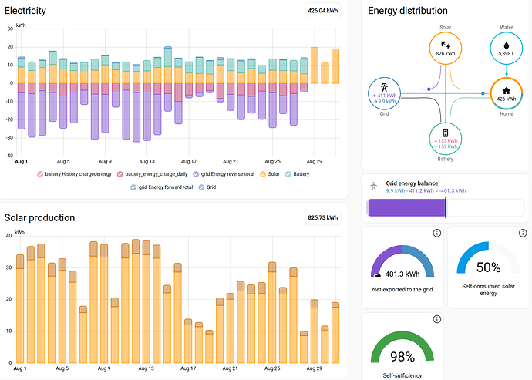
Task: Toggle Solar series in Electricity legend
Action: point(270,174)
